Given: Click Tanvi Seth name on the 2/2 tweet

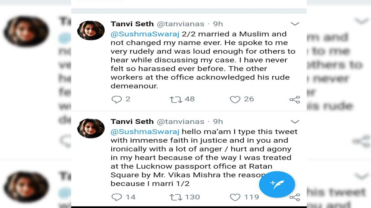Looking at the screenshot, I should 132,24.
